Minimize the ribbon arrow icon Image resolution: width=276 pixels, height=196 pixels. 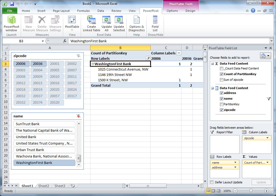pyautogui.click(x=247, y=11)
